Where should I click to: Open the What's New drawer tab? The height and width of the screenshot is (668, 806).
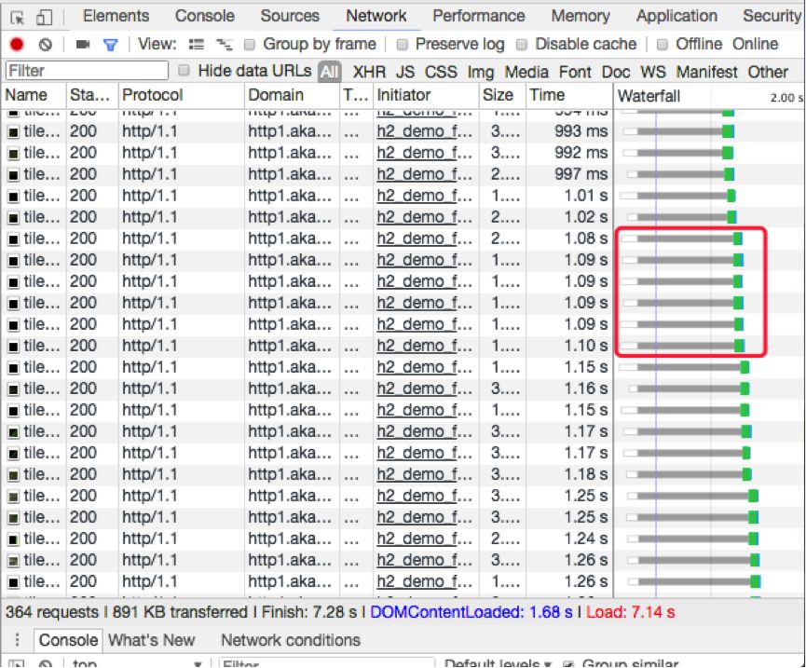[x=152, y=640]
